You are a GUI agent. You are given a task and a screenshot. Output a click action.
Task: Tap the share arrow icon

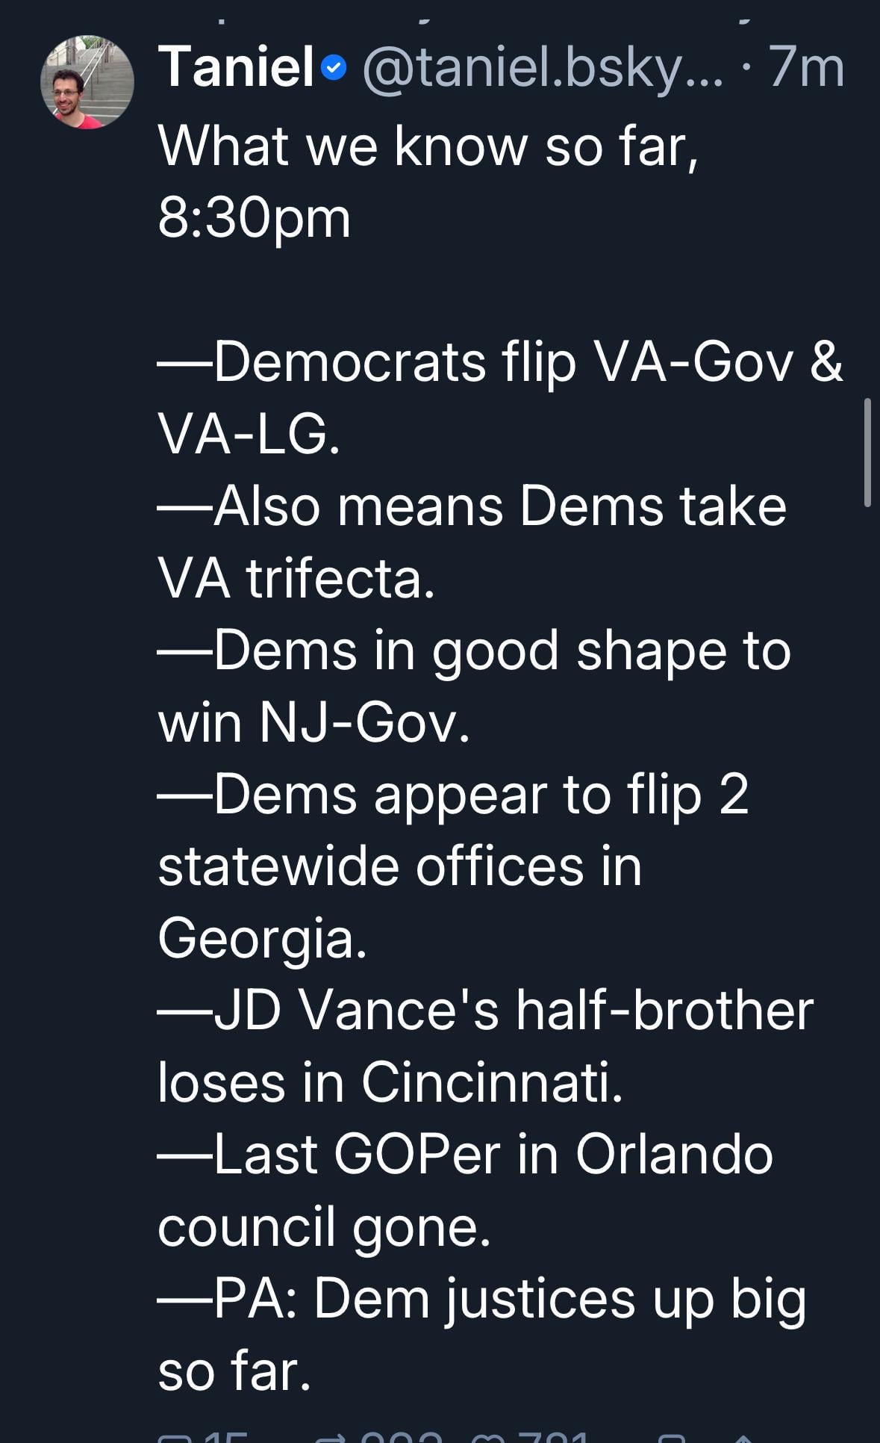pyautogui.click(x=743, y=1437)
